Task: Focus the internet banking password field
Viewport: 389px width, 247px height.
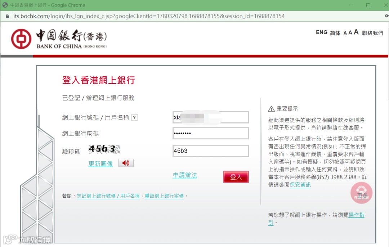Action: coord(211,134)
